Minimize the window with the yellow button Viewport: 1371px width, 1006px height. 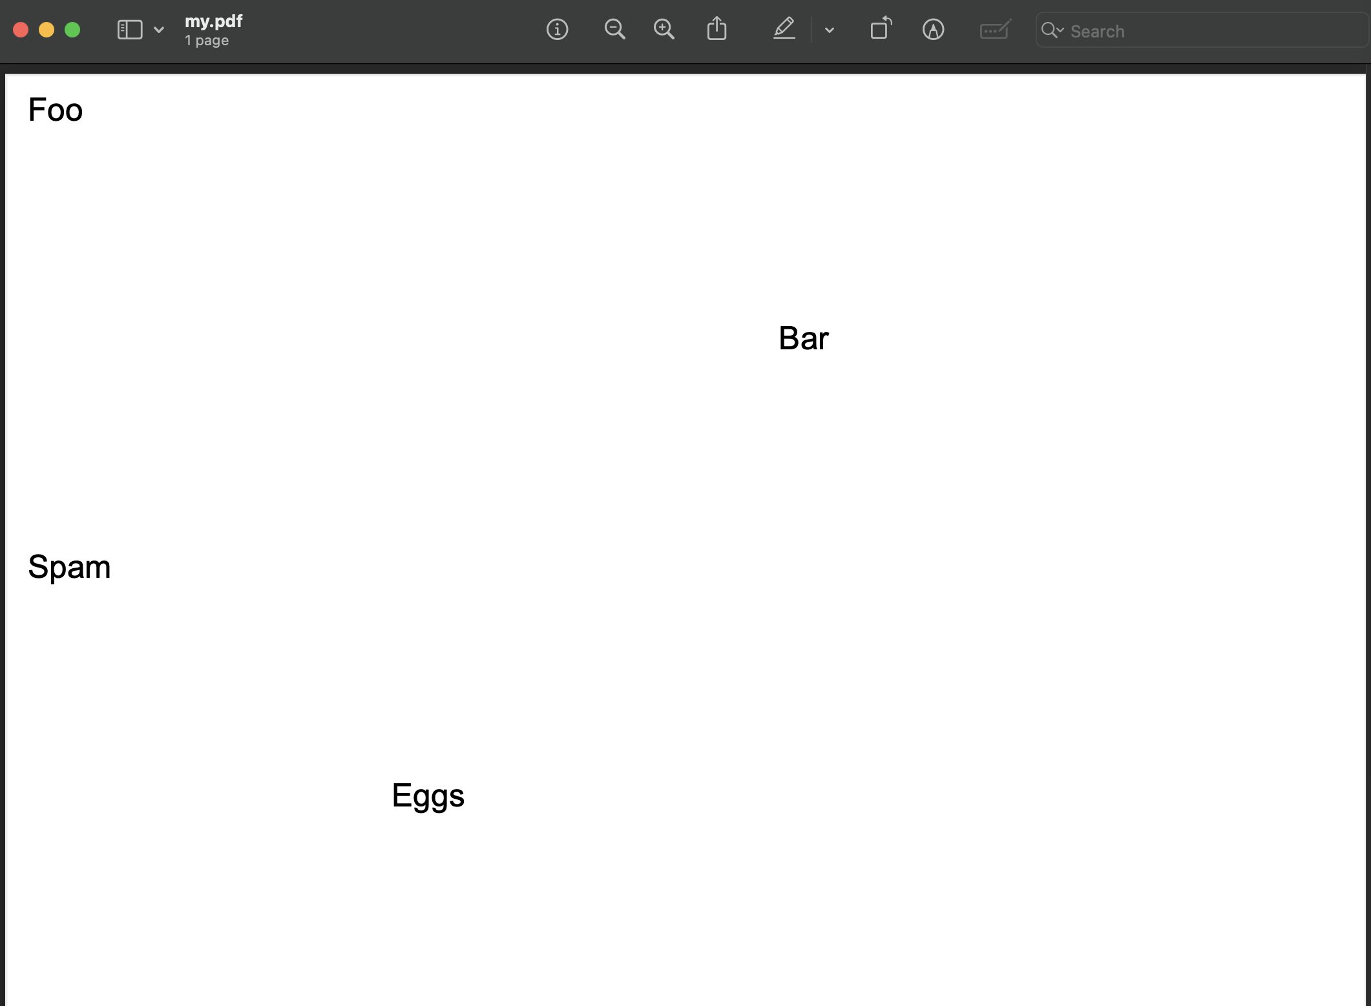(x=47, y=30)
